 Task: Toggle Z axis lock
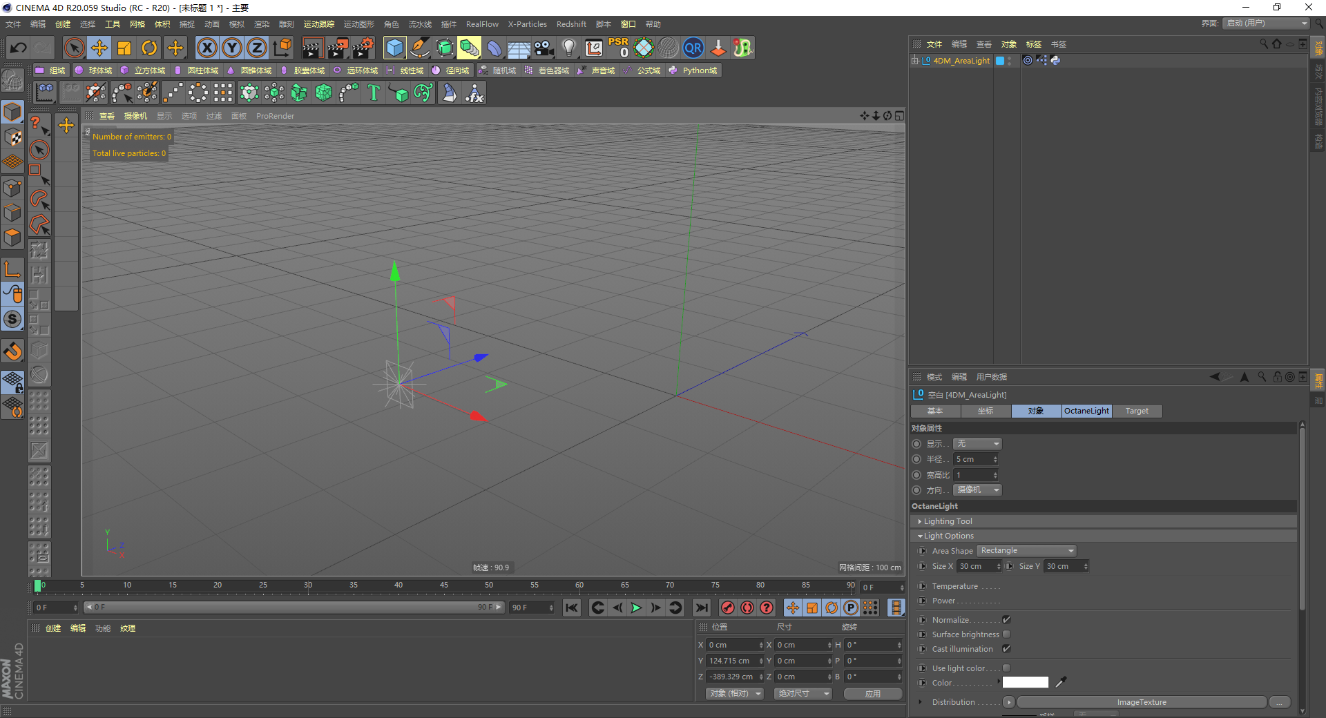257,48
